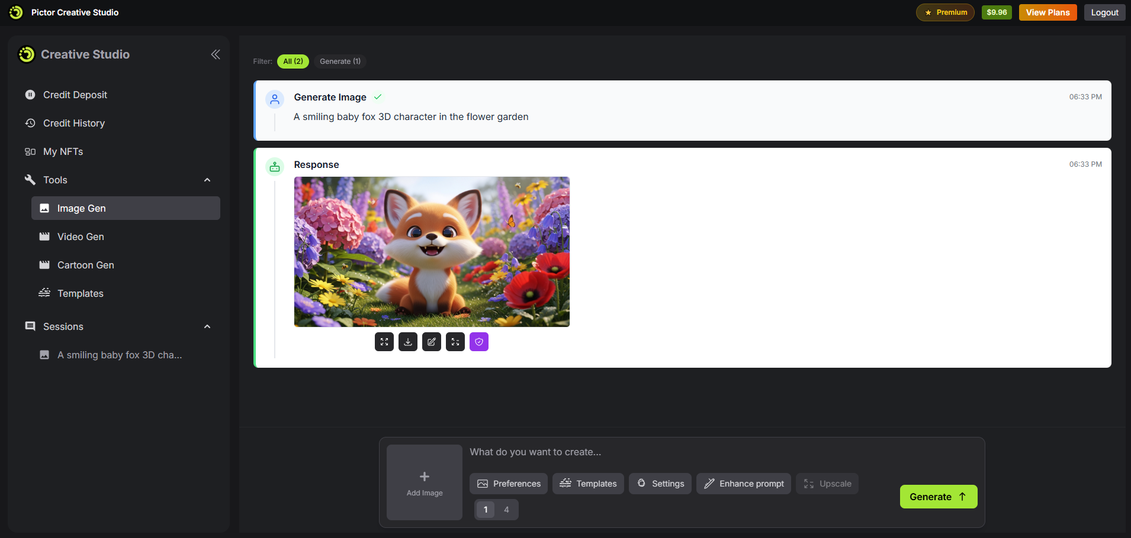Click the purple shield icon under image

tap(479, 342)
